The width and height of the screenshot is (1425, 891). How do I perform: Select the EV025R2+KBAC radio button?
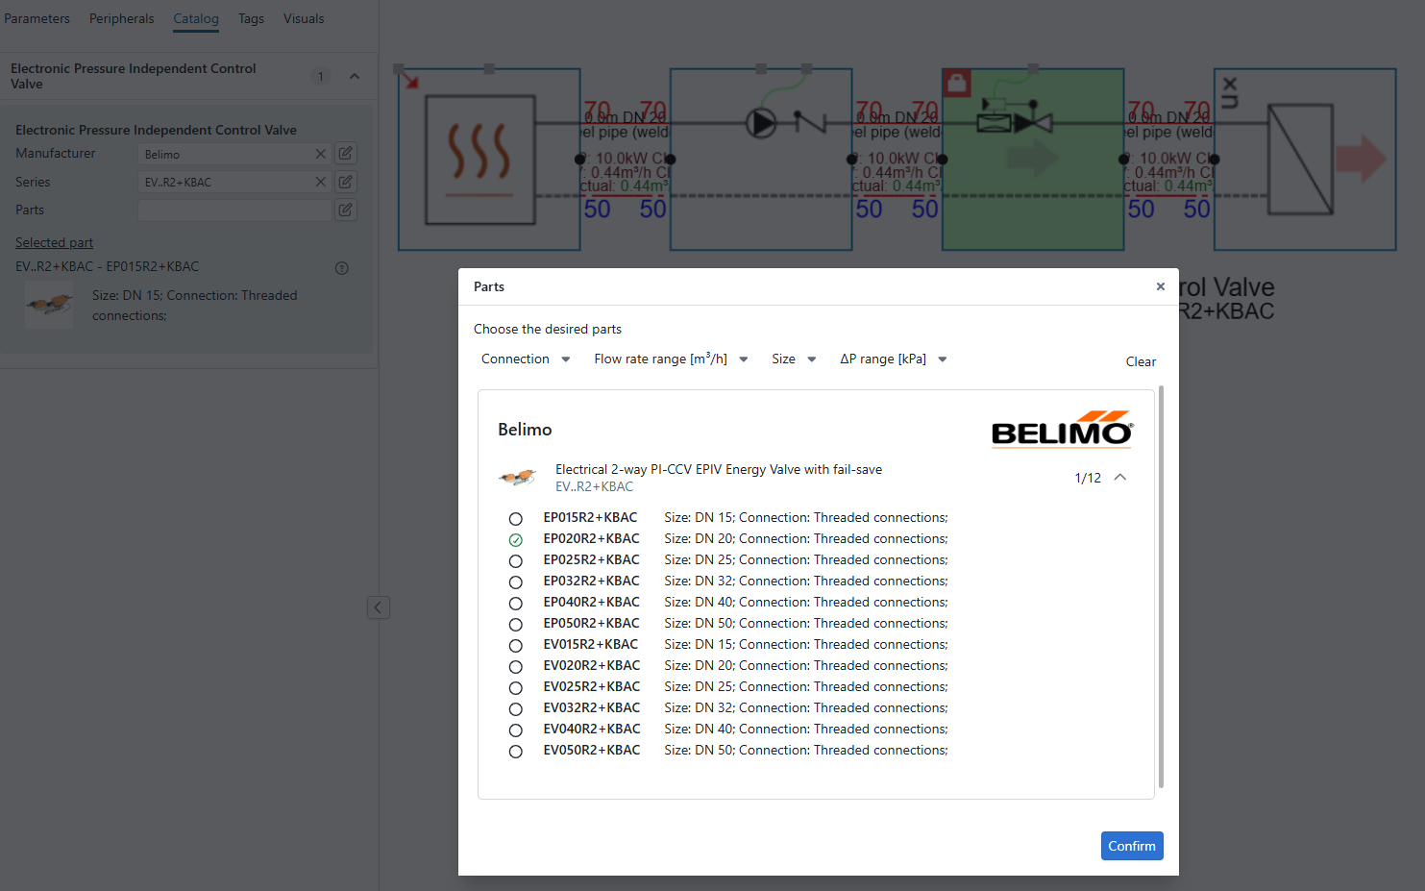pos(516,688)
